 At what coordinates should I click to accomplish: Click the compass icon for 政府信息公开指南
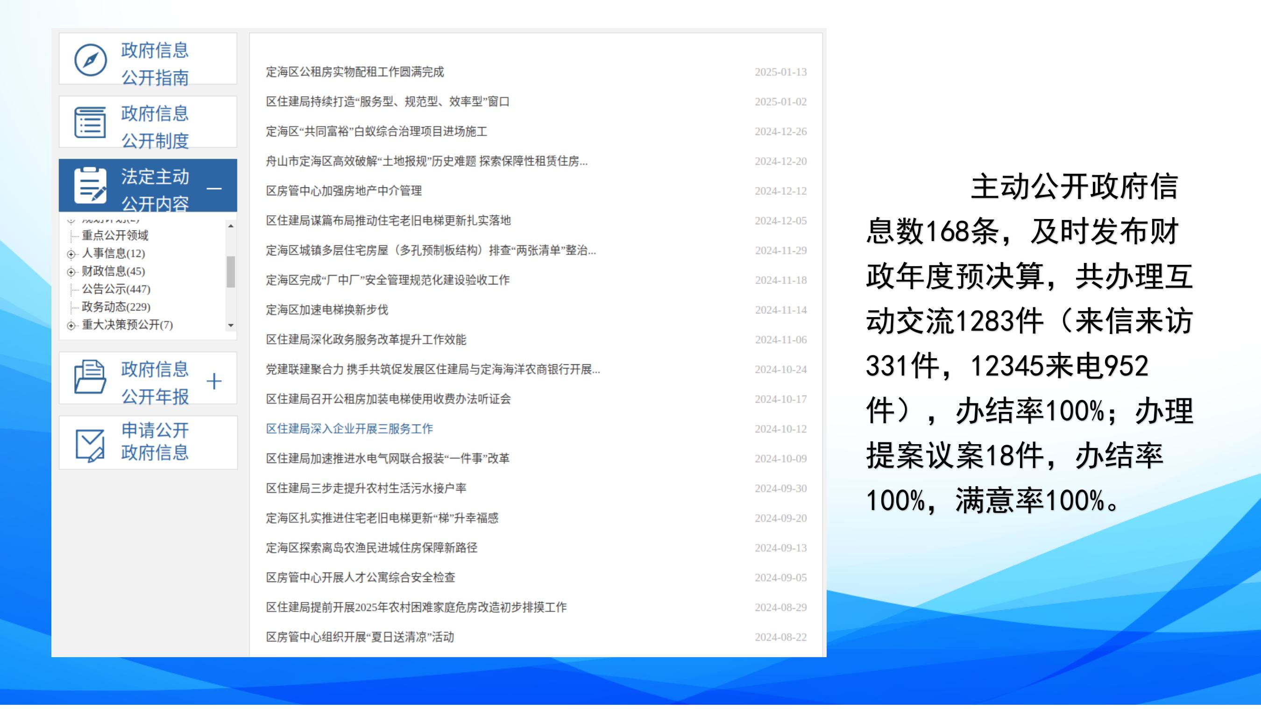pos(91,60)
